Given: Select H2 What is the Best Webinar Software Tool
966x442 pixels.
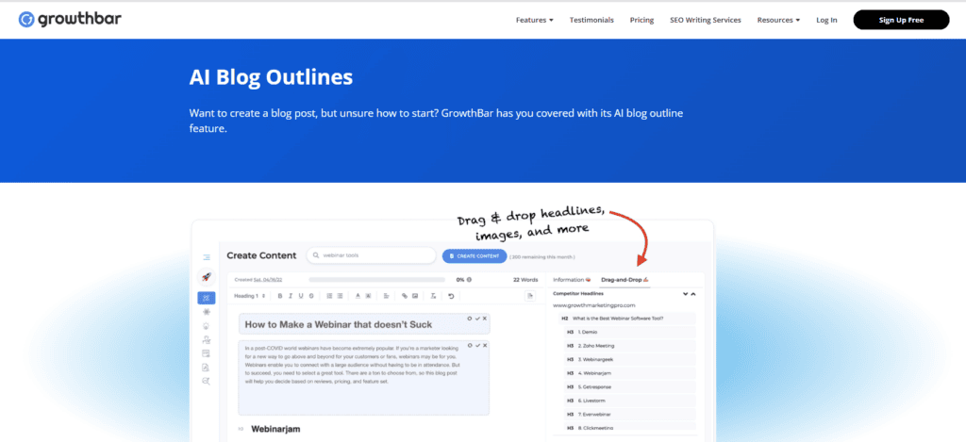Looking at the screenshot, I should click(625, 319).
